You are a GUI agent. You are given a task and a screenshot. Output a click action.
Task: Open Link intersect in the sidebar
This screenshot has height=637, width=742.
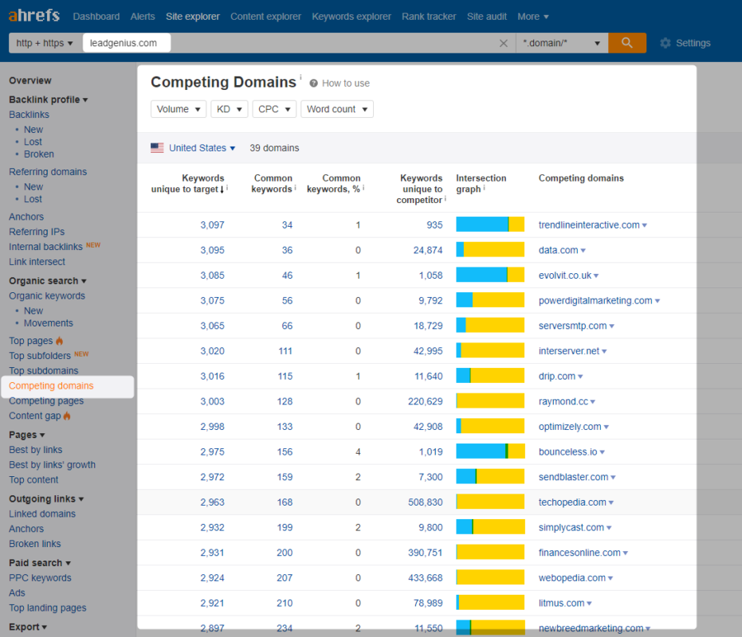[37, 261]
